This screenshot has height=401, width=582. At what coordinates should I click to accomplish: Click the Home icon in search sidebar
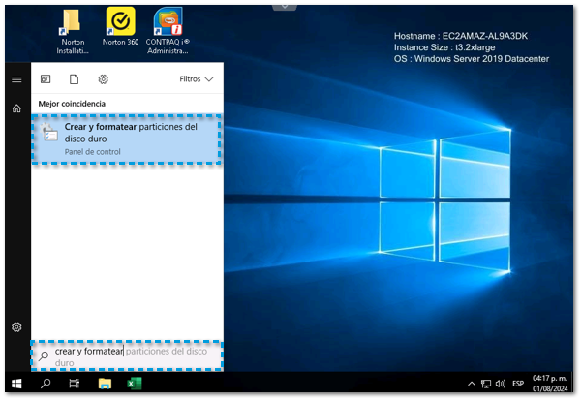pos(16,109)
